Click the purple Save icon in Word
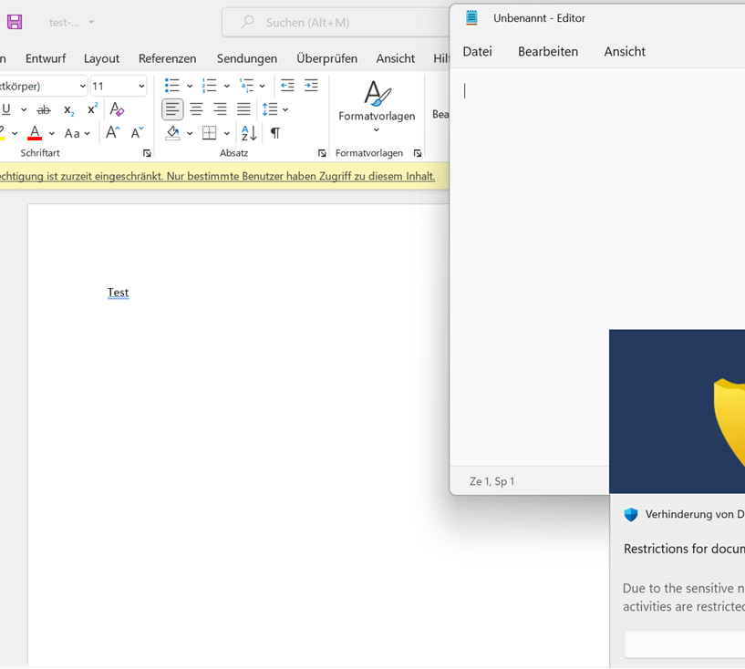Image resolution: width=745 pixels, height=669 pixels. (x=15, y=22)
